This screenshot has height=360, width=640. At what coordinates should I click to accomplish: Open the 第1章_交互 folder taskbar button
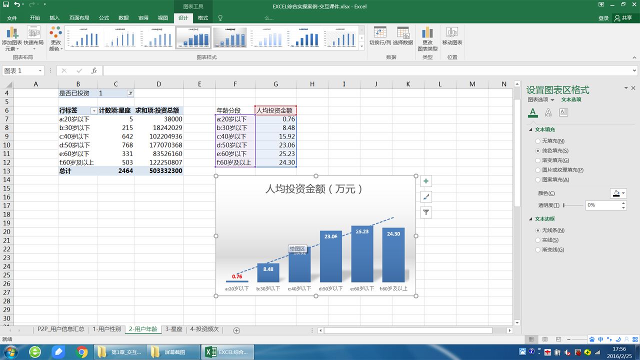point(120,352)
